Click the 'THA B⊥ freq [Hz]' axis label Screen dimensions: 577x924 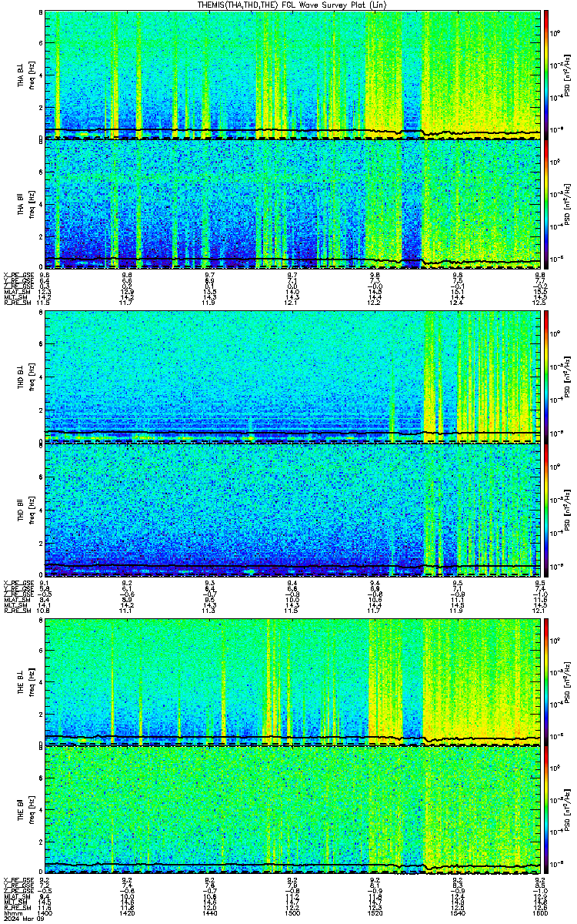click(25, 74)
